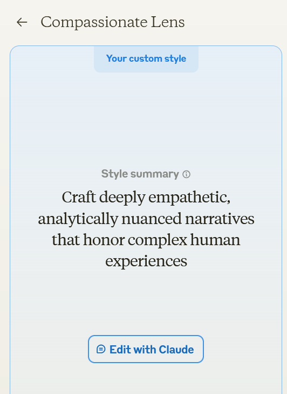Click the Compassionate Lens title
This screenshot has width=287, height=394.
pyautogui.click(x=113, y=22)
